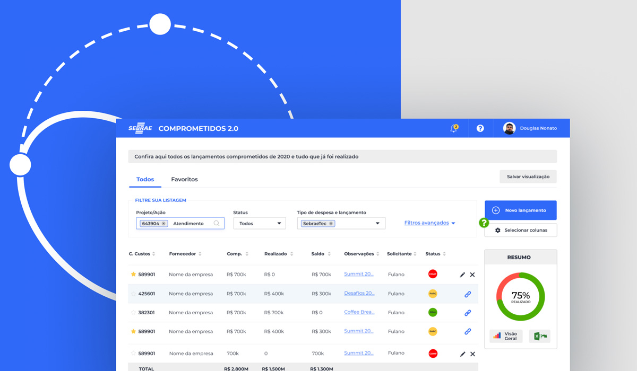Open the Status dropdown showing Todos

pos(260,224)
